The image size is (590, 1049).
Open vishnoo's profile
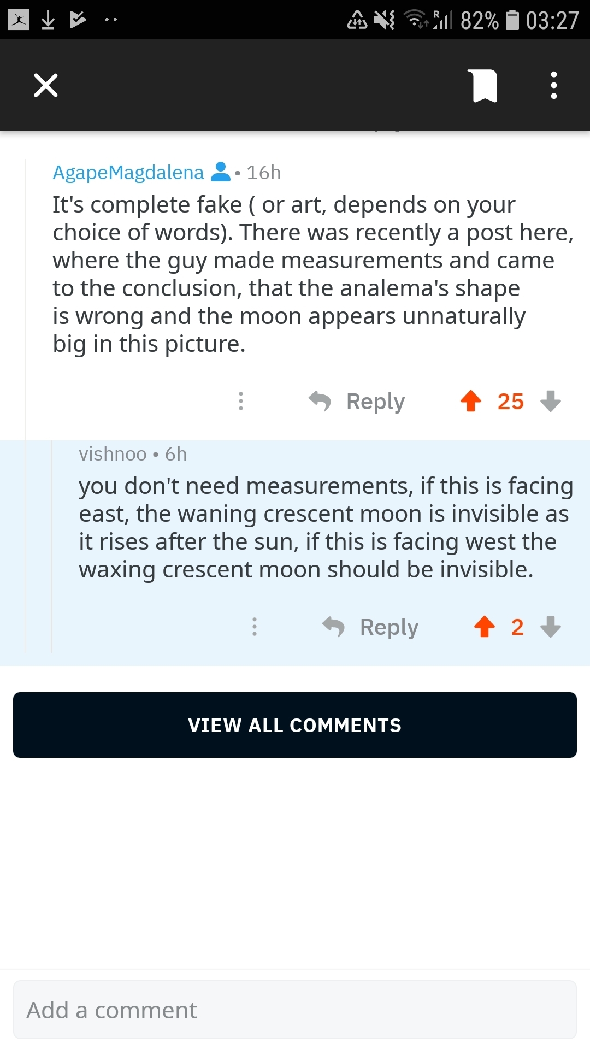click(x=113, y=454)
